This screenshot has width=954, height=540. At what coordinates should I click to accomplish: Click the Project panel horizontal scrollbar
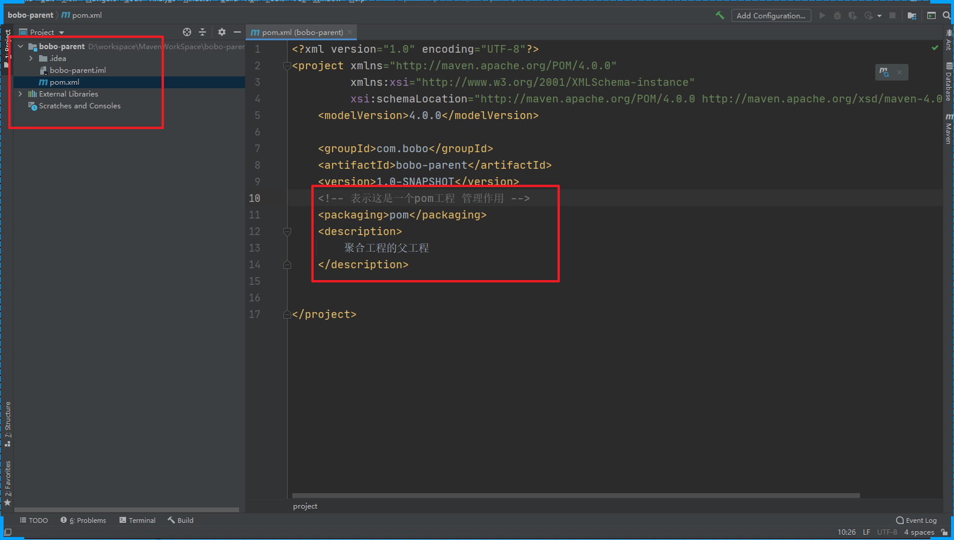[x=127, y=509]
